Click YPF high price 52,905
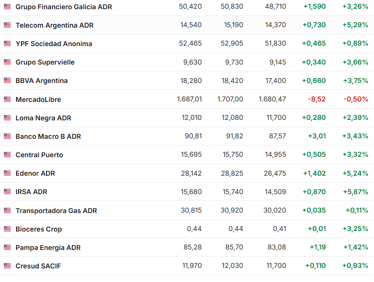The width and height of the screenshot is (374, 282). coord(232,43)
